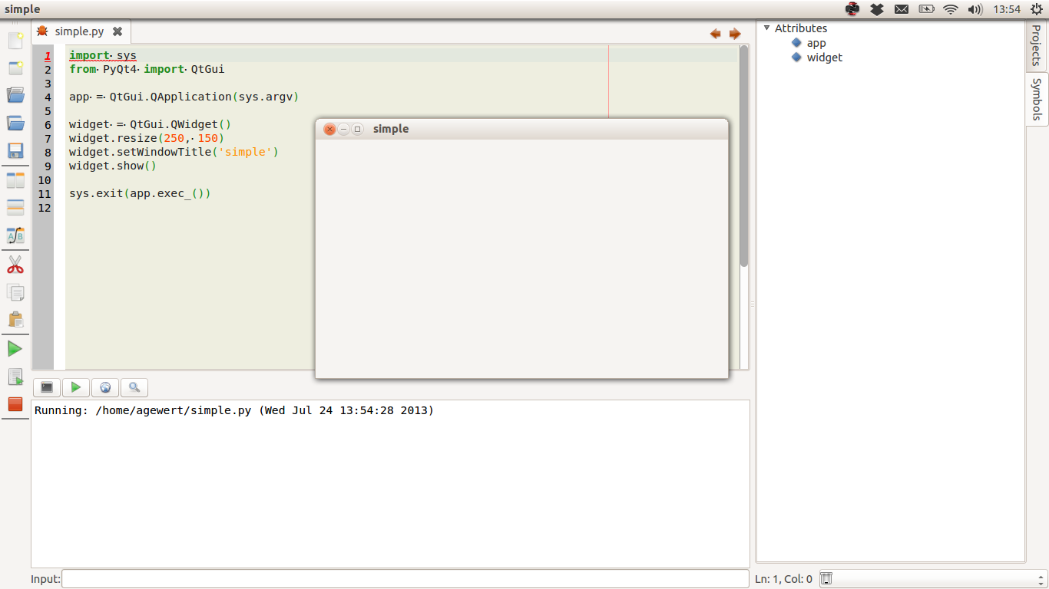Click the Paste clipboard icon

(15, 319)
